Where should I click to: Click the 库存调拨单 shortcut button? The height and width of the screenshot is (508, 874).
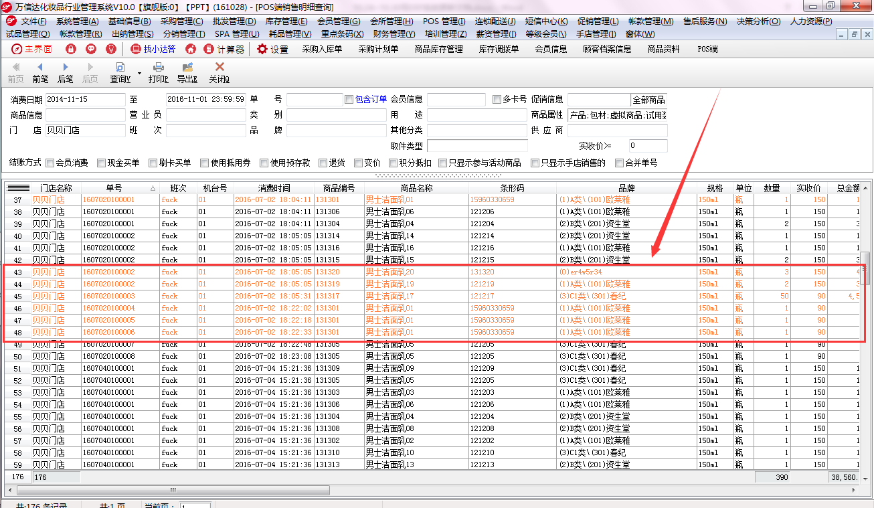pos(499,49)
